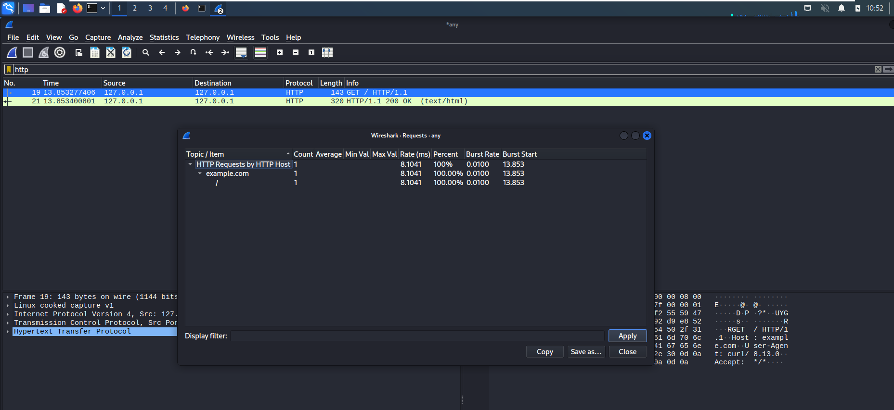Open the Analyze menu

[130, 37]
